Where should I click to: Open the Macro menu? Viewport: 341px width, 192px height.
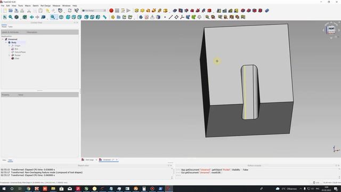pyautogui.click(x=28, y=6)
